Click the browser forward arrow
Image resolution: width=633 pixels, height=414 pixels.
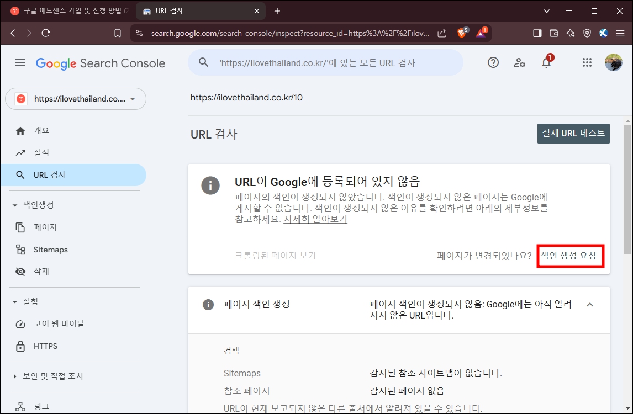tap(29, 33)
